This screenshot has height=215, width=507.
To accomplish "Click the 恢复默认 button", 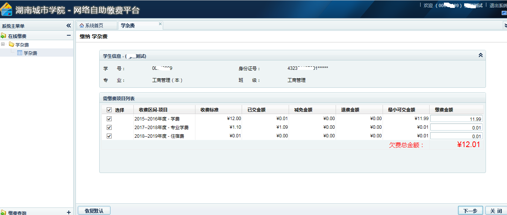I will coord(94,211).
